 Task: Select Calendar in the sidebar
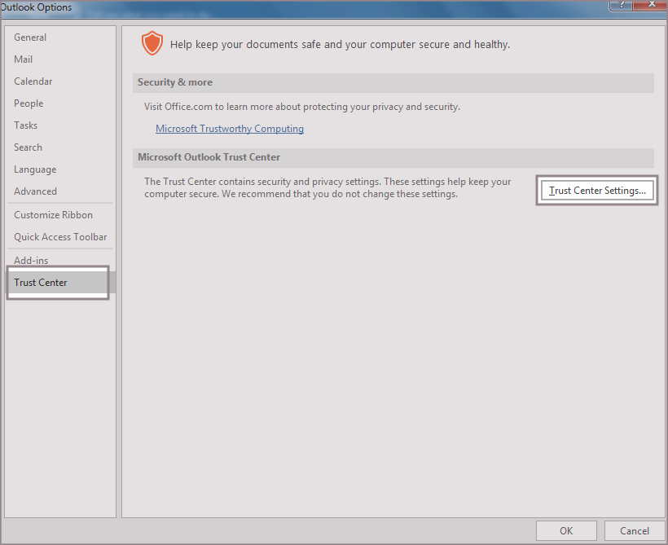coord(33,81)
